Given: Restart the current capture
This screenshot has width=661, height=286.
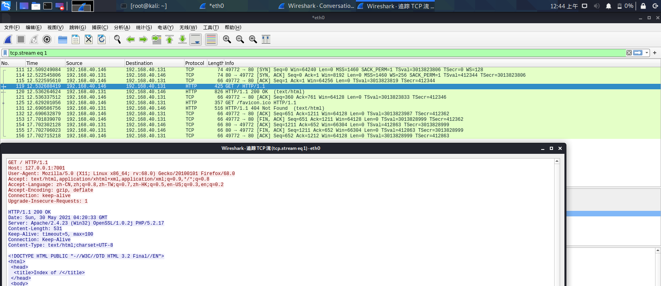Looking at the screenshot, I should [x=34, y=39].
